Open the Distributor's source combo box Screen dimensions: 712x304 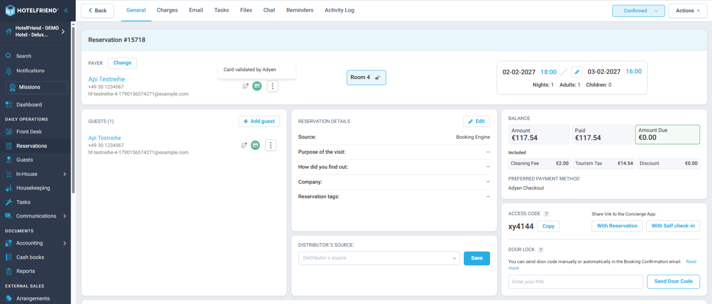379,258
